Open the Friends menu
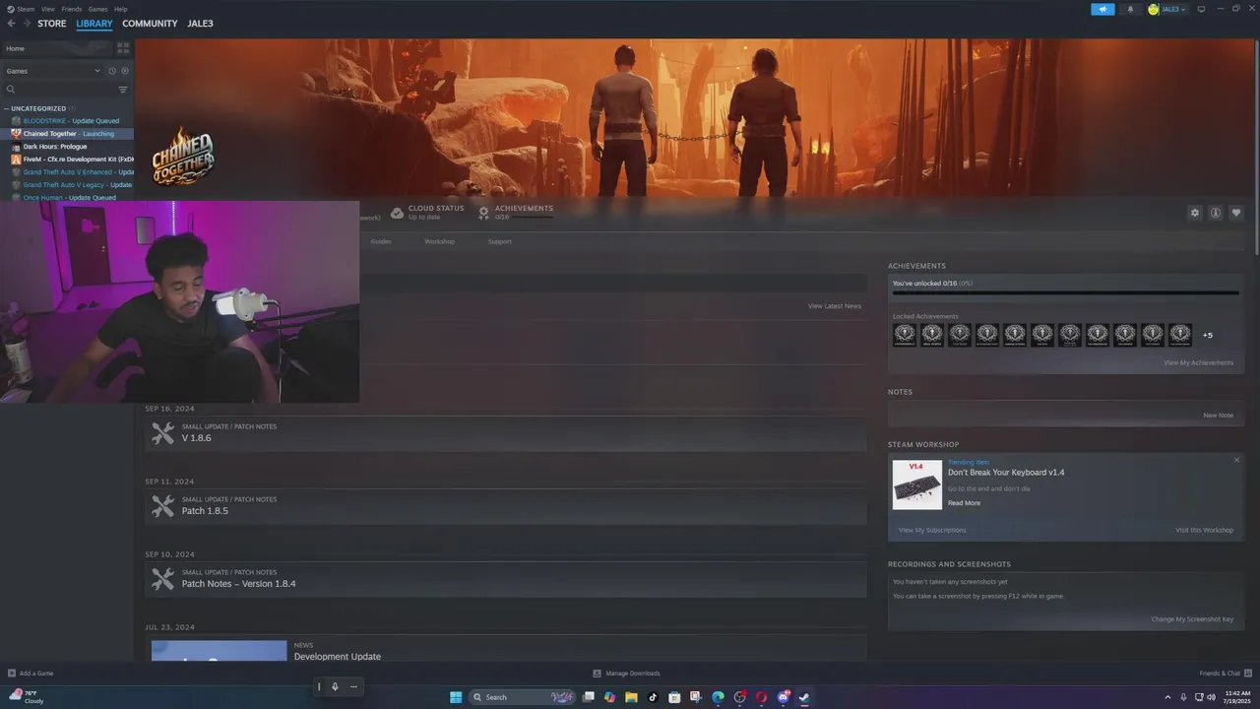The width and height of the screenshot is (1260, 709). pos(72,9)
